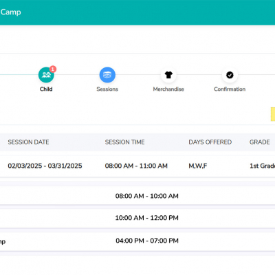Select the 08:00 AM - 11:00 AM session time
The height and width of the screenshot is (275, 275).
coord(136,166)
